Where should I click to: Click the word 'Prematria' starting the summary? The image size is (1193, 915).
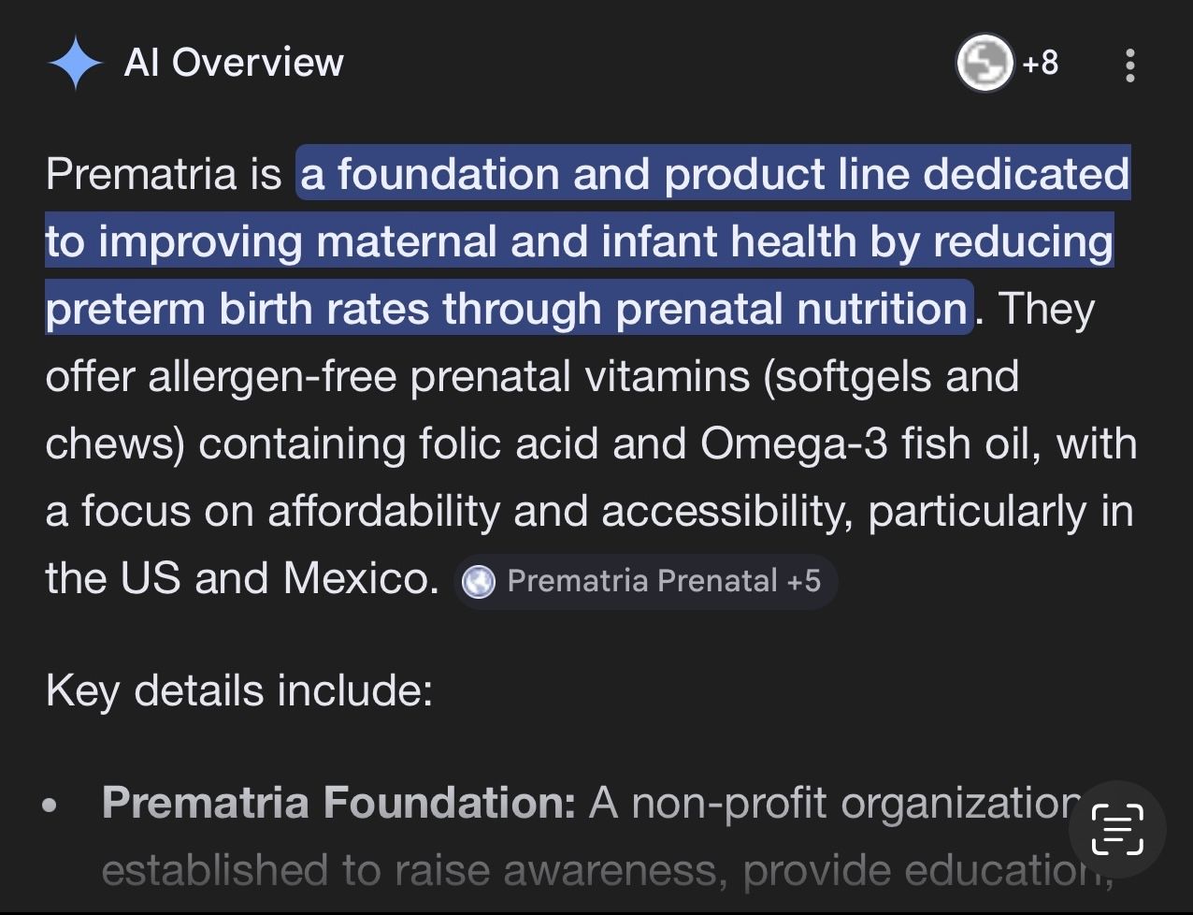140,174
